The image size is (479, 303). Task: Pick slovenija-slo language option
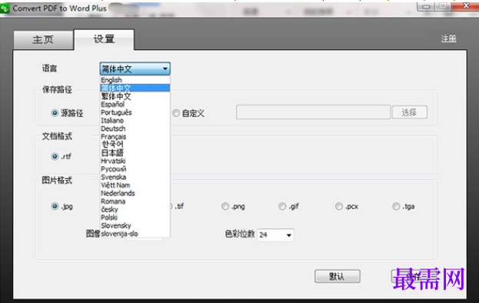(x=135, y=234)
